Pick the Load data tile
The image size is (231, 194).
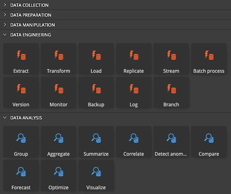coord(96,59)
